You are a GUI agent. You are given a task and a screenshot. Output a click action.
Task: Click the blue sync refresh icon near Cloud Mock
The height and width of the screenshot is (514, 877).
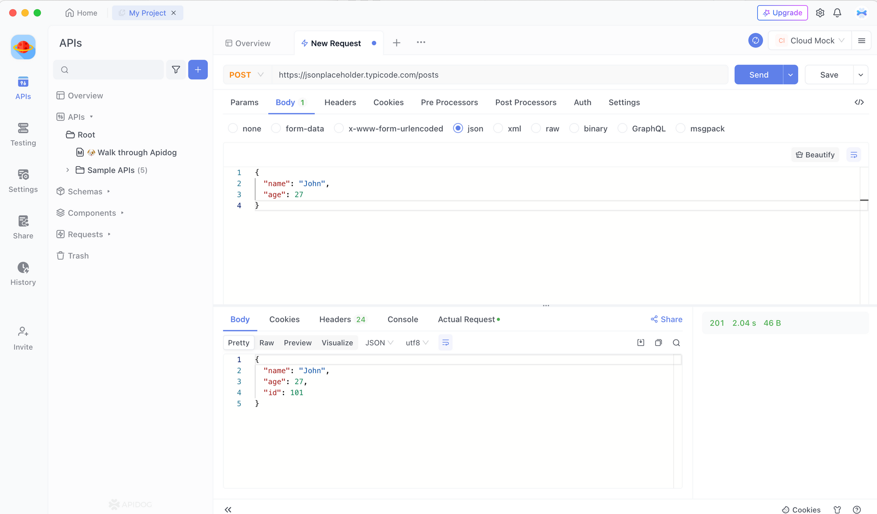(756, 40)
